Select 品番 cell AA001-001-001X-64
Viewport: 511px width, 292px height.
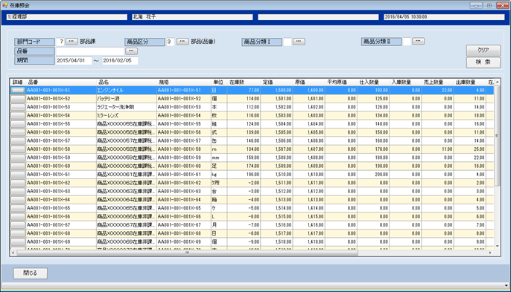pyautogui.click(x=61, y=200)
